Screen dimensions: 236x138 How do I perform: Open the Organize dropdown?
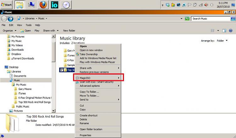(9, 31)
